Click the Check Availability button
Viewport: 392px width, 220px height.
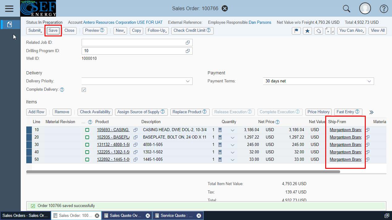95,112
